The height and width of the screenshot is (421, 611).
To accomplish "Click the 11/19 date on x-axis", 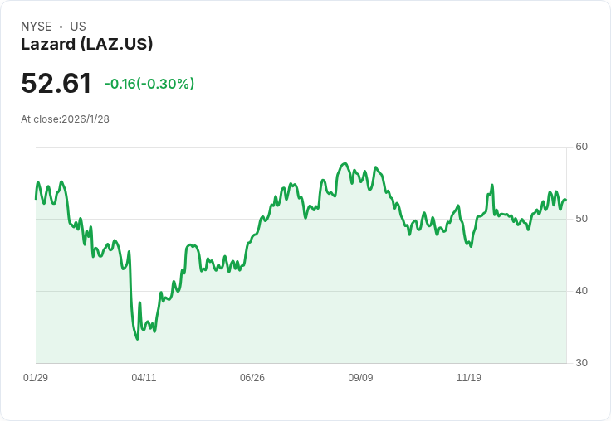I will [469, 378].
